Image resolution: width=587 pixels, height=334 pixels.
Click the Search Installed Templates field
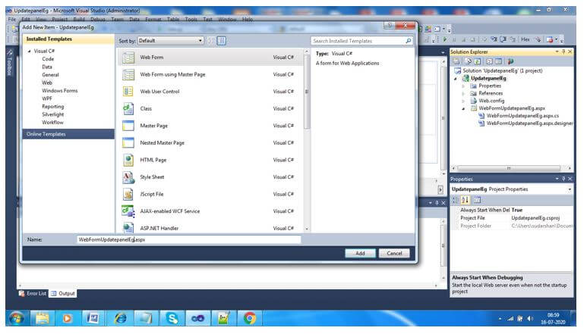[x=361, y=41]
